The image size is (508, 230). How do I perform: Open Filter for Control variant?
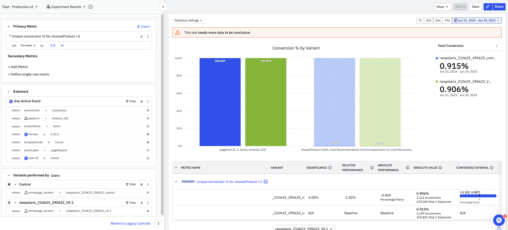[131, 184]
